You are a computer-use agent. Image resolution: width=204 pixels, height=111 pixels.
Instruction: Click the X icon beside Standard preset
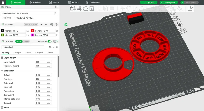tap(54, 47)
